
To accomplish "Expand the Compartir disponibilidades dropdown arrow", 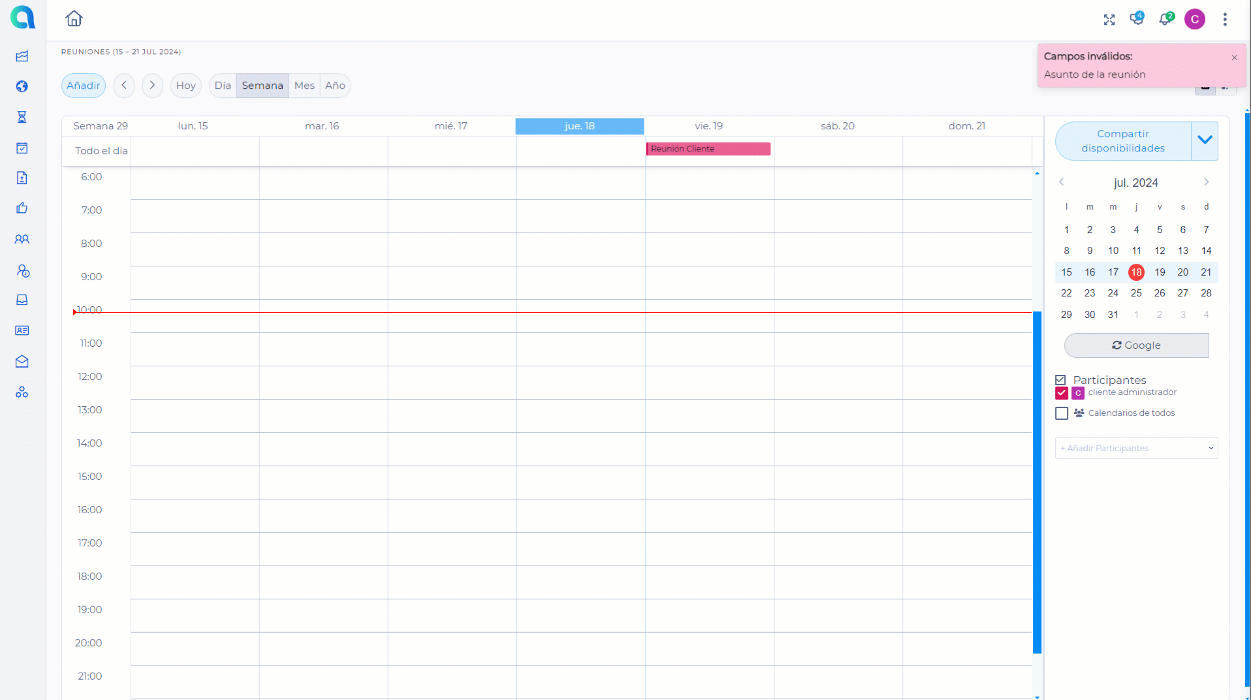I will pyautogui.click(x=1205, y=140).
